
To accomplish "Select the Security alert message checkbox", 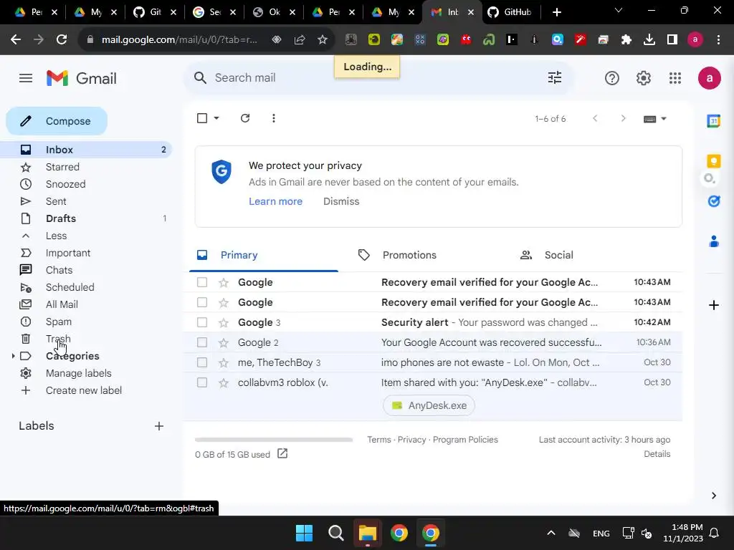I will tap(201, 322).
